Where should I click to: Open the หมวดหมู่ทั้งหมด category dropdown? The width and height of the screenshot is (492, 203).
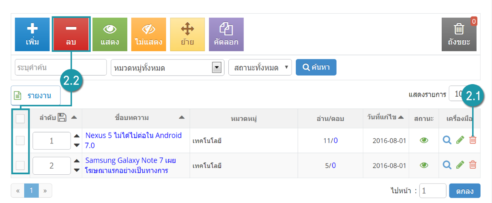(x=168, y=68)
